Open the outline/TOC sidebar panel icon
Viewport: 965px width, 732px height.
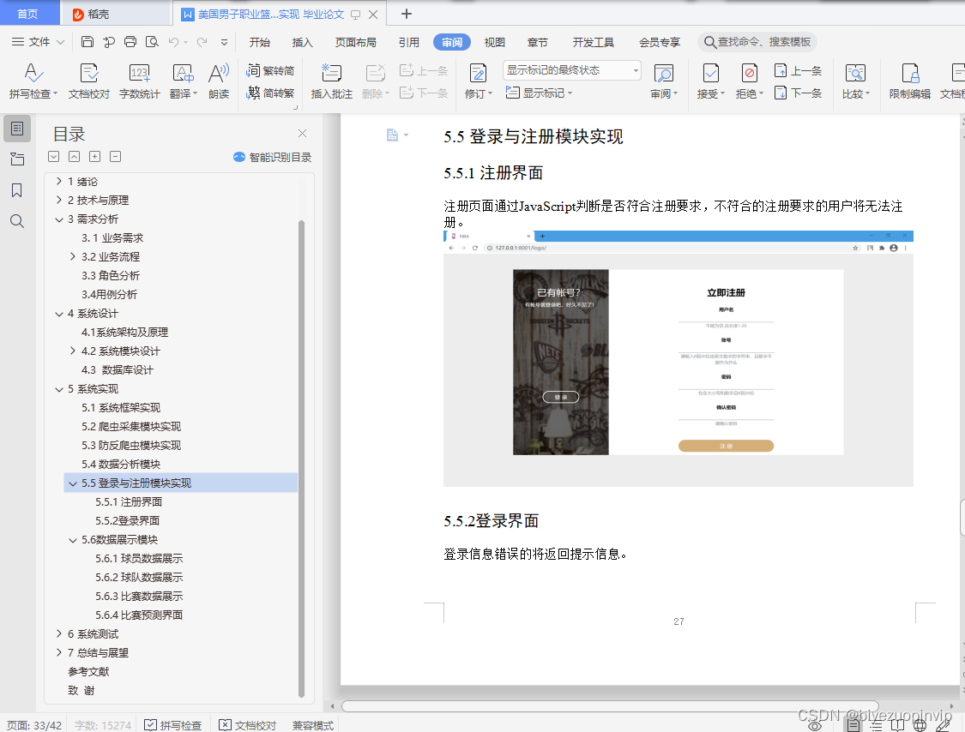17,128
